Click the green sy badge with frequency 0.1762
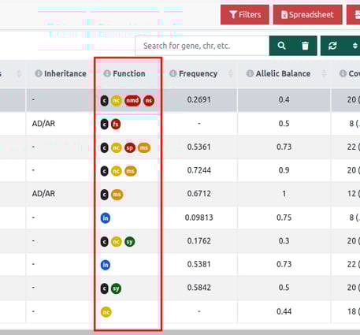 click(130, 241)
